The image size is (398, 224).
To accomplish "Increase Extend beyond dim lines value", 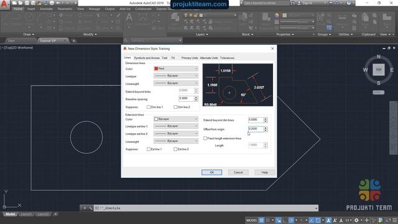I will pyautogui.click(x=266, y=119).
